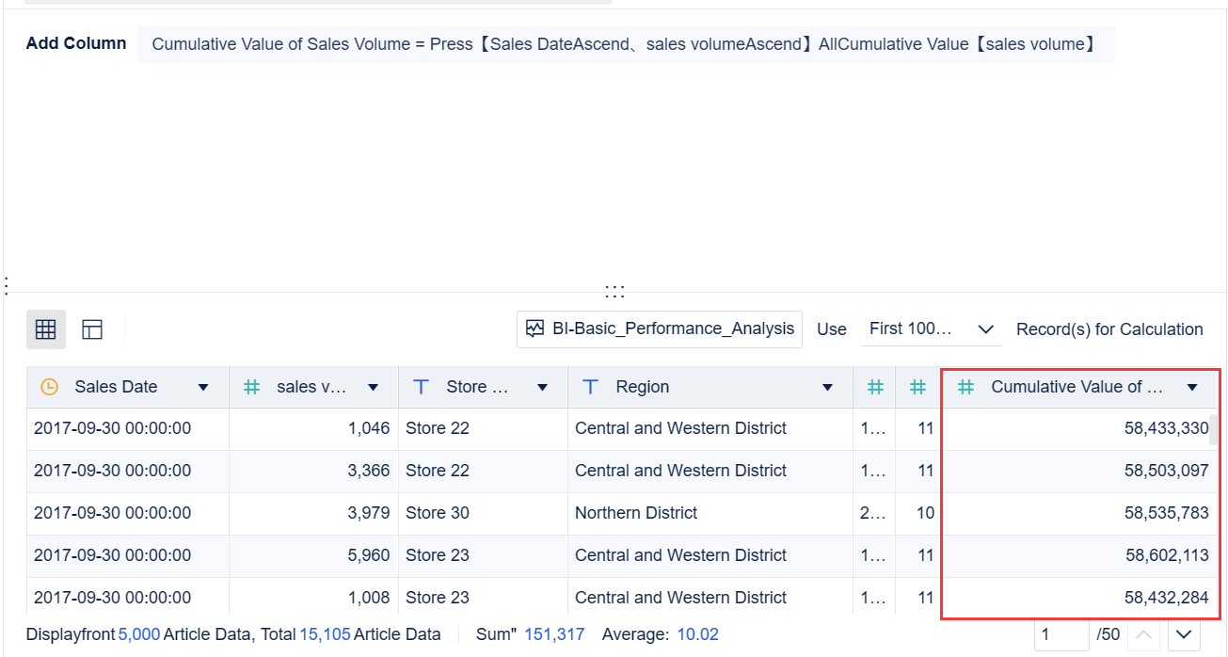Click the T text icon on Store column
The width and height of the screenshot is (1228, 657).
click(421, 386)
